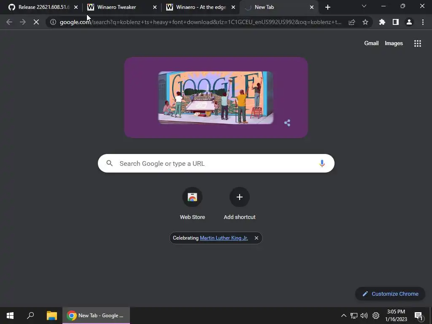
Task: View site information icon in address bar
Action: pos(53,22)
